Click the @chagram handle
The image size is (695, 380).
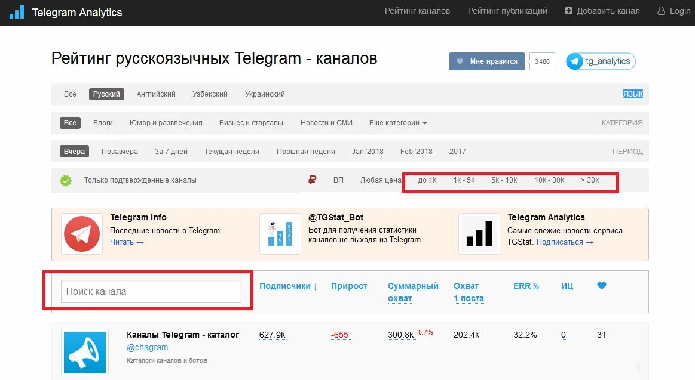[147, 347]
